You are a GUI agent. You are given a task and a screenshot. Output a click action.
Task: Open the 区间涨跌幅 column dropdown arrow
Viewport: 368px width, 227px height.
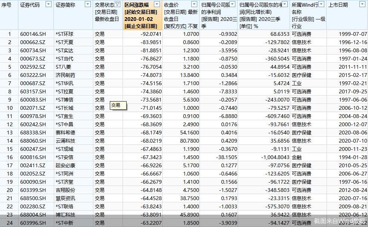click(x=157, y=4)
